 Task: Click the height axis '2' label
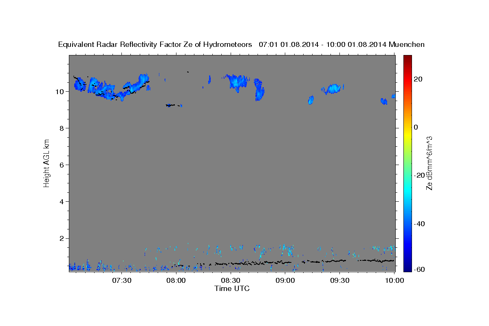point(62,238)
